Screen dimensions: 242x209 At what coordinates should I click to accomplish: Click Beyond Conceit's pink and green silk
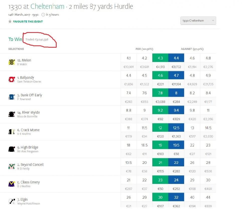point(12,167)
